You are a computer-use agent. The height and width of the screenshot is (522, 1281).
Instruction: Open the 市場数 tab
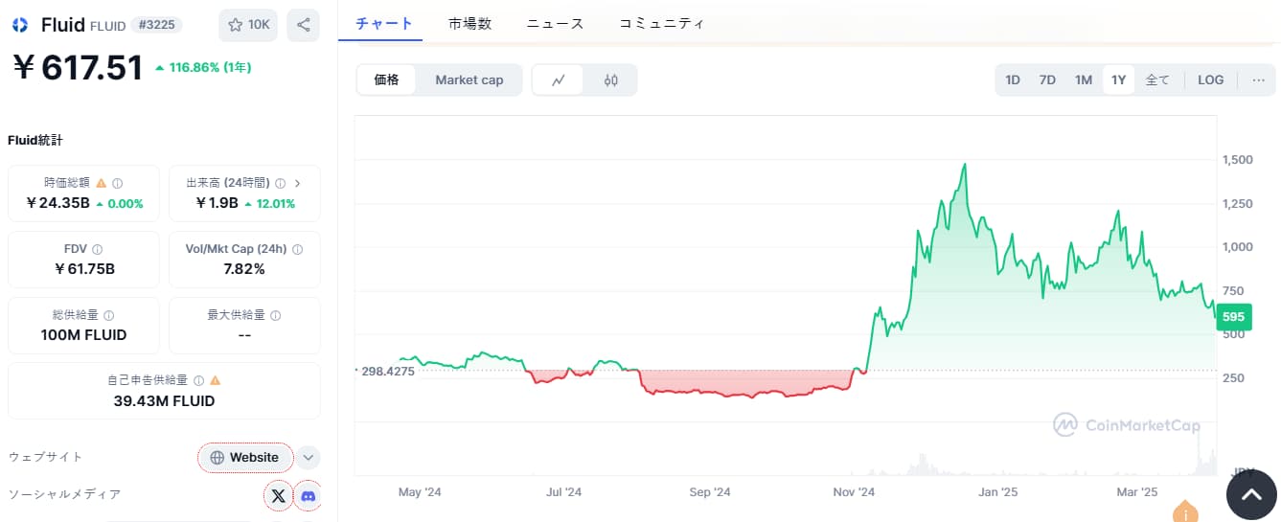tap(469, 24)
